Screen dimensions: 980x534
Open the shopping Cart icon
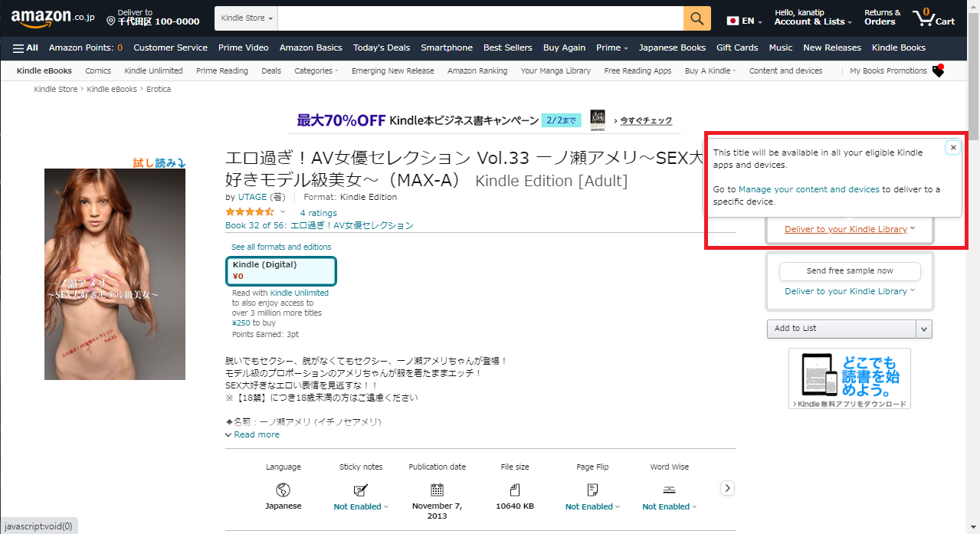pos(933,18)
